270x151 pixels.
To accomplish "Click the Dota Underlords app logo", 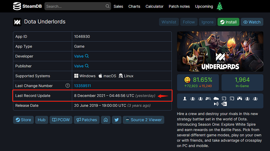I will 17,22.
